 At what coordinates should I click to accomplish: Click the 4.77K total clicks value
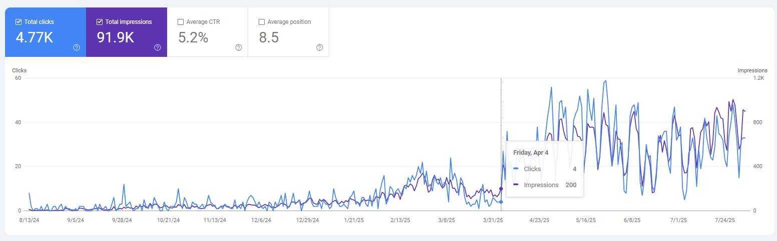tap(35, 37)
